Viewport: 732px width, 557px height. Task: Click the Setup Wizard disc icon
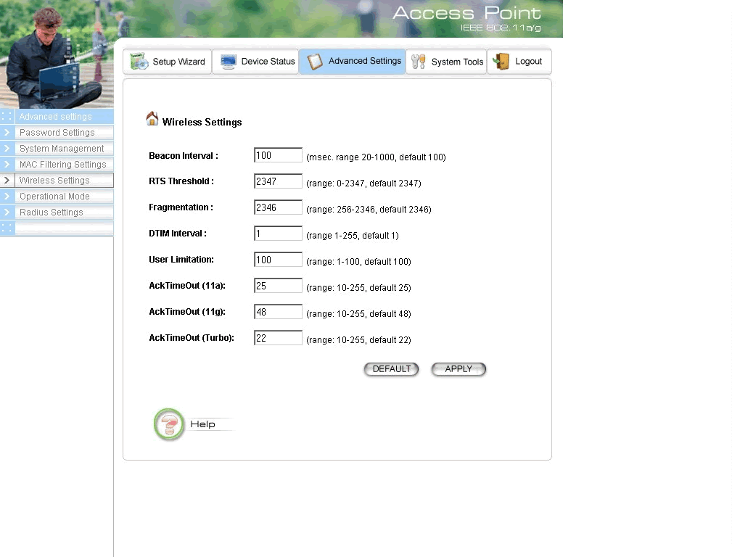point(139,61)
